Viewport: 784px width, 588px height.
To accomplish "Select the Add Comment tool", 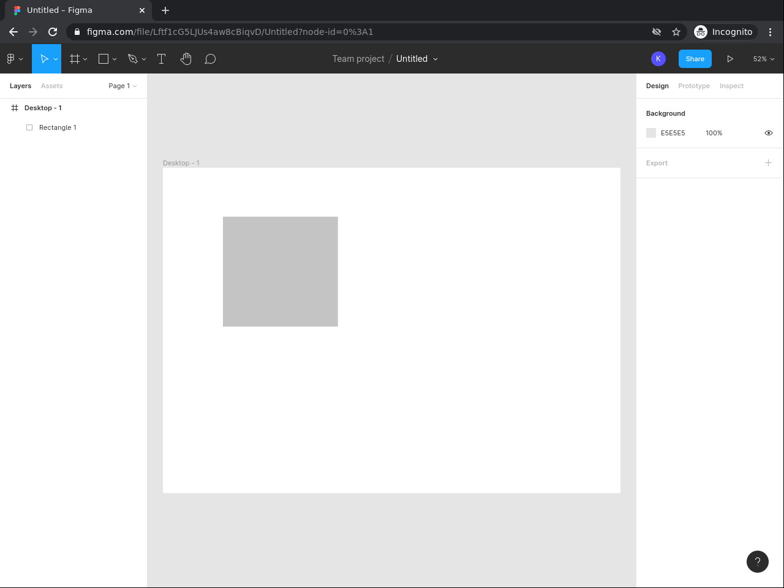I will [x=210, y=59].
